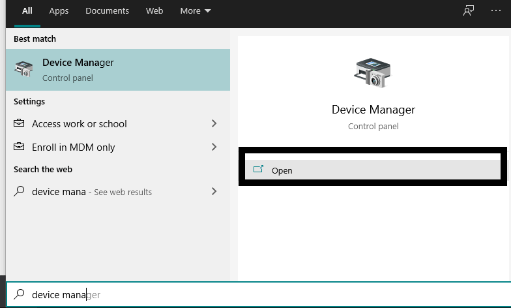Viewport: 511px width, 308px height.
Task: Click the Open button for Device Manager
Action: [373, 170]
